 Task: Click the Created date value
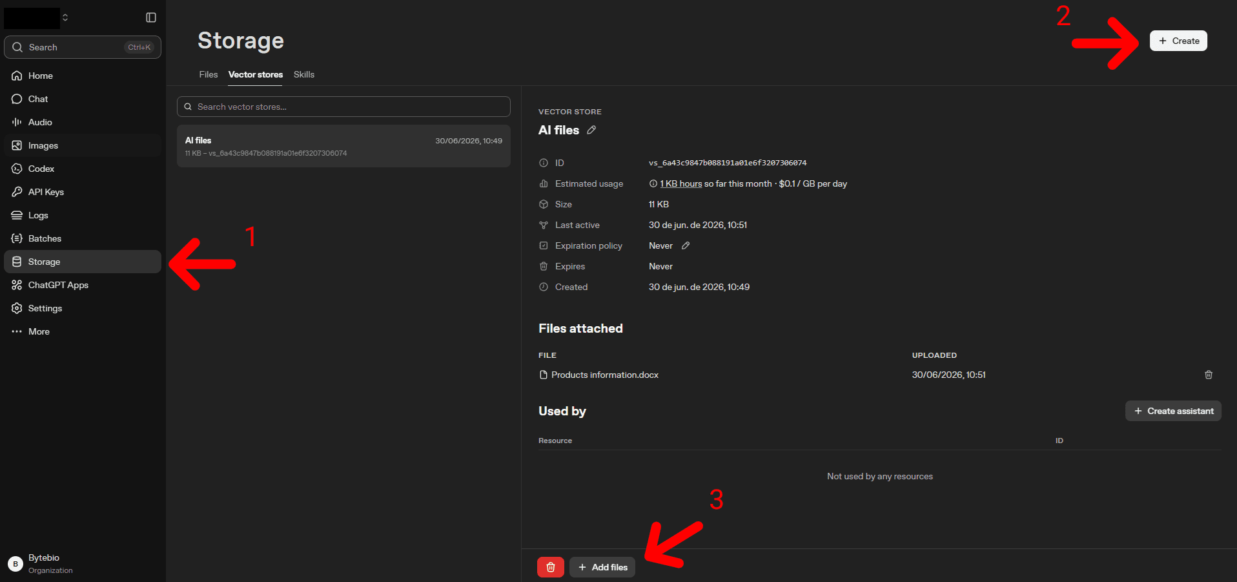coord(699,287)
